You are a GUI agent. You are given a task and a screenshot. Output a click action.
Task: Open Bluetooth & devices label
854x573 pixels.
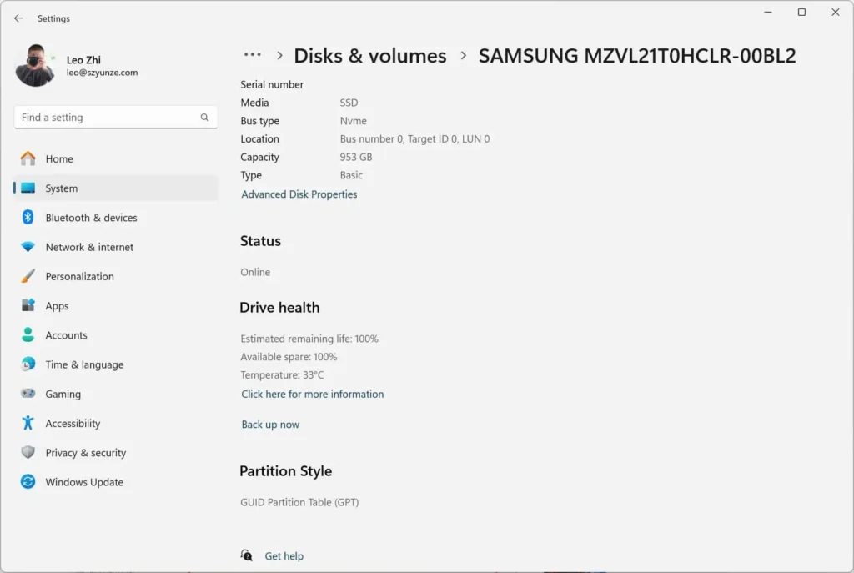91,218
